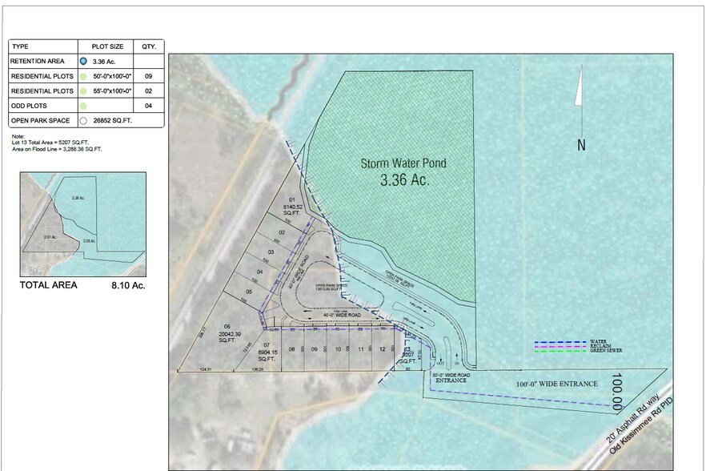The height and width of the screenshot is (471, 706).
Task: Click the 2.61 Ac. label in overview thumbnail
Action: pos(50,237)
